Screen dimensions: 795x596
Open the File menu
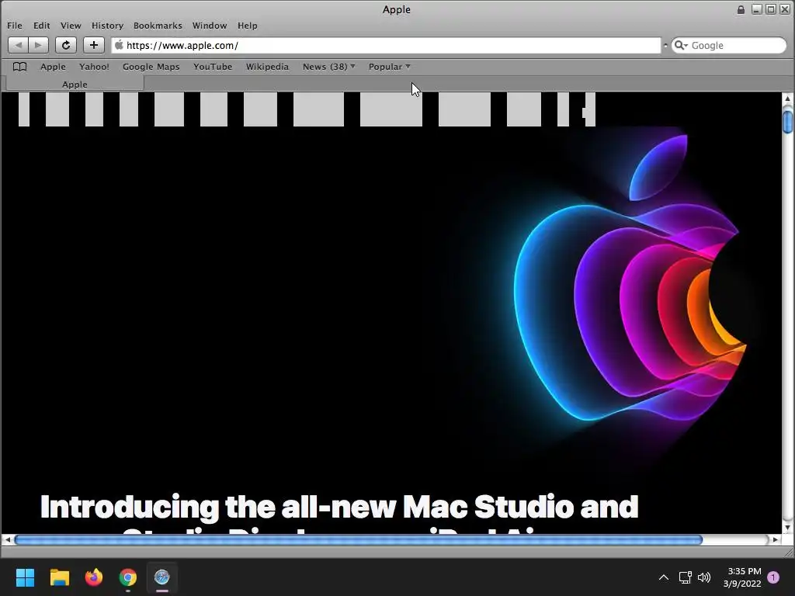click(15, 26)
